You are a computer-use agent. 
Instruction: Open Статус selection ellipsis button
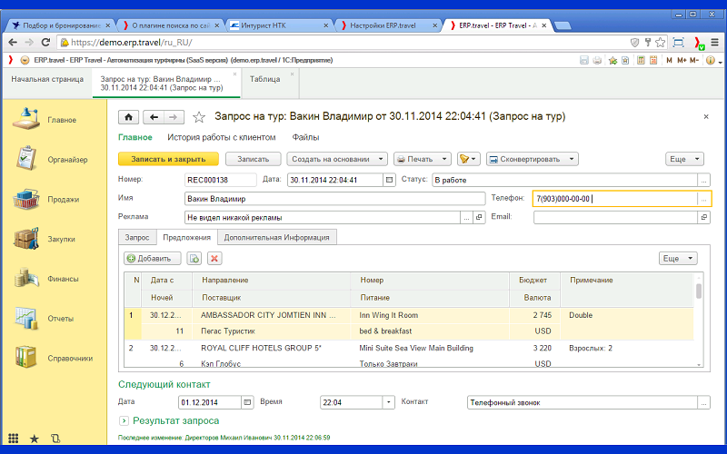(703, 180)
